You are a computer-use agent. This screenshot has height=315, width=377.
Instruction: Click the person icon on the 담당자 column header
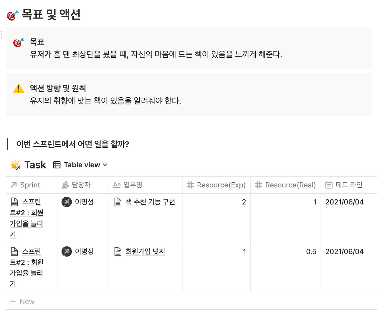[65, 185]
